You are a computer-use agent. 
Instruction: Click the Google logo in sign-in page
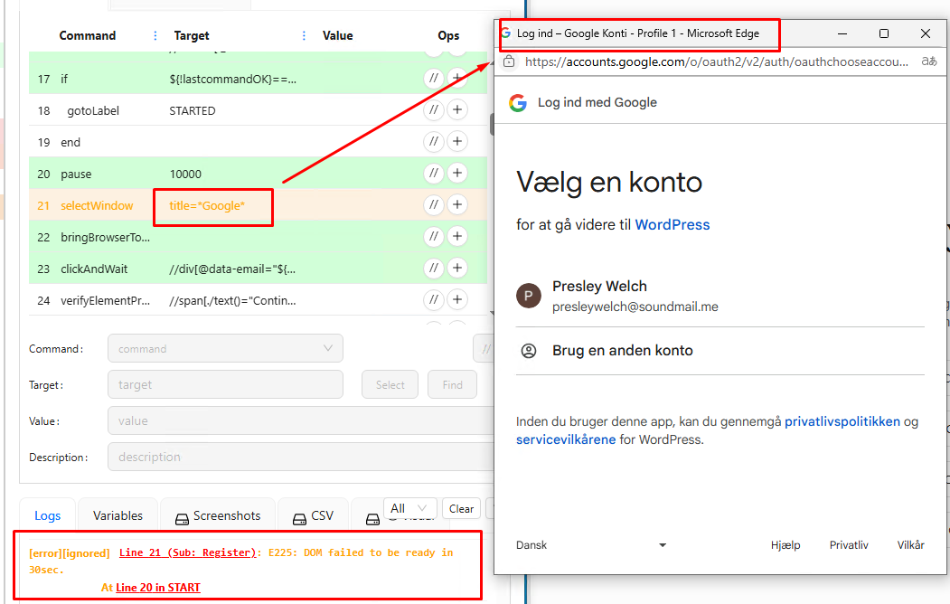click(x=518, y=103)
